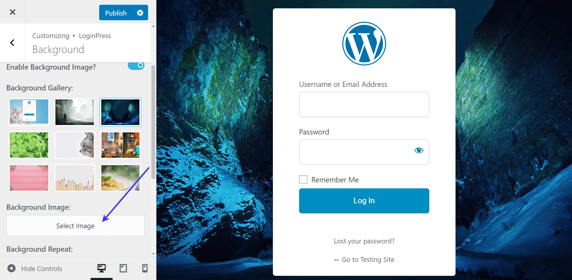The width and height of the screenshot is (572, 280).
Task: Click the WordPress logo on login form
Action: coord(364,43)
